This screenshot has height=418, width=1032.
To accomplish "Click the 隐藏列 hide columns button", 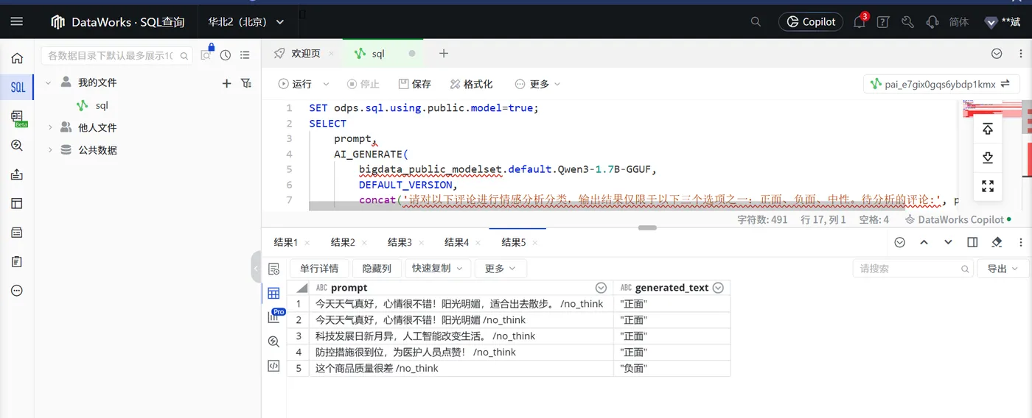I will pyautogui.click(x=377, y=269).
